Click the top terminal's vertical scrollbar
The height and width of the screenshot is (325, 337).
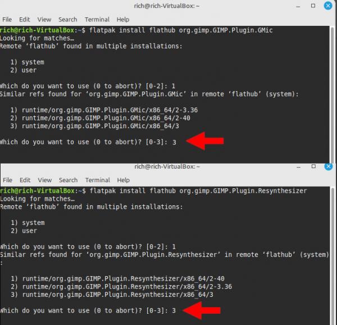click(x=333, y=94)
